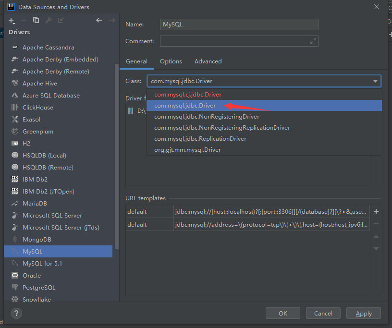
Task: Select Azure SQL Database driver
Action: click(58, 95)
